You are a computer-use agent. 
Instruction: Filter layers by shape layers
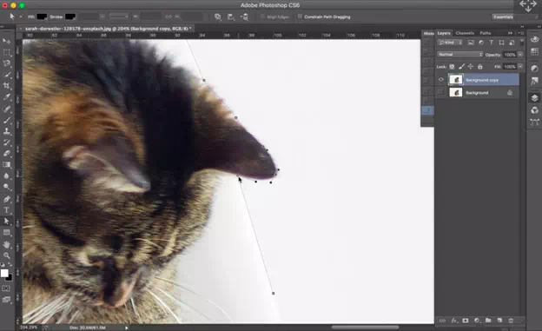(x=501, y=43)
